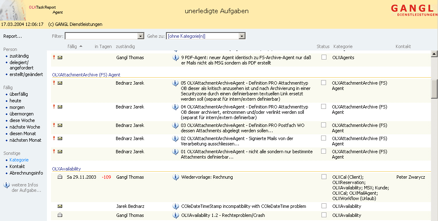438x221 pixels.
Task: Filter tasks due heute
Action: pos(15,101)
